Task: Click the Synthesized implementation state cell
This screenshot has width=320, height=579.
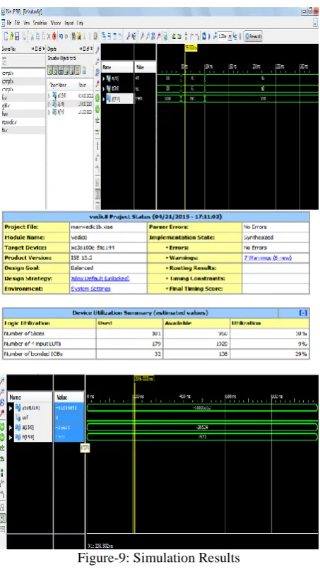Action: 275,237
